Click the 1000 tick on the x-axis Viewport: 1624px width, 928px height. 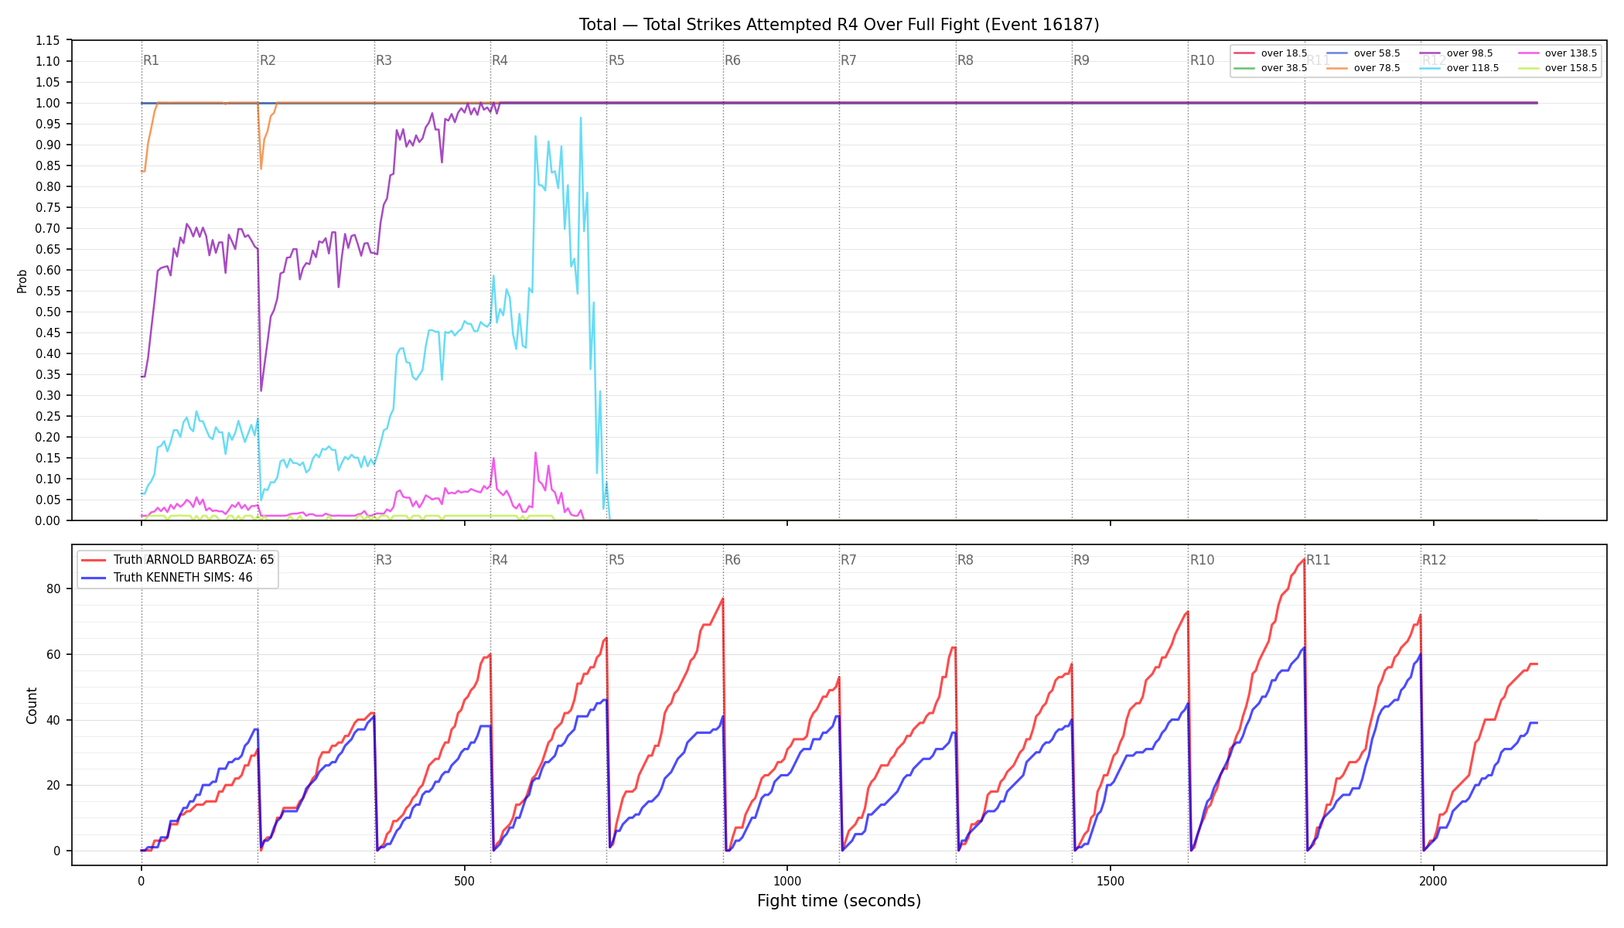click(x=787, y=880)
